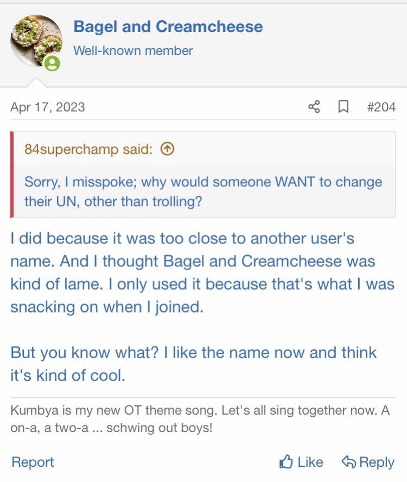Bookmark this post with the bookmark icon

[343, 107]
